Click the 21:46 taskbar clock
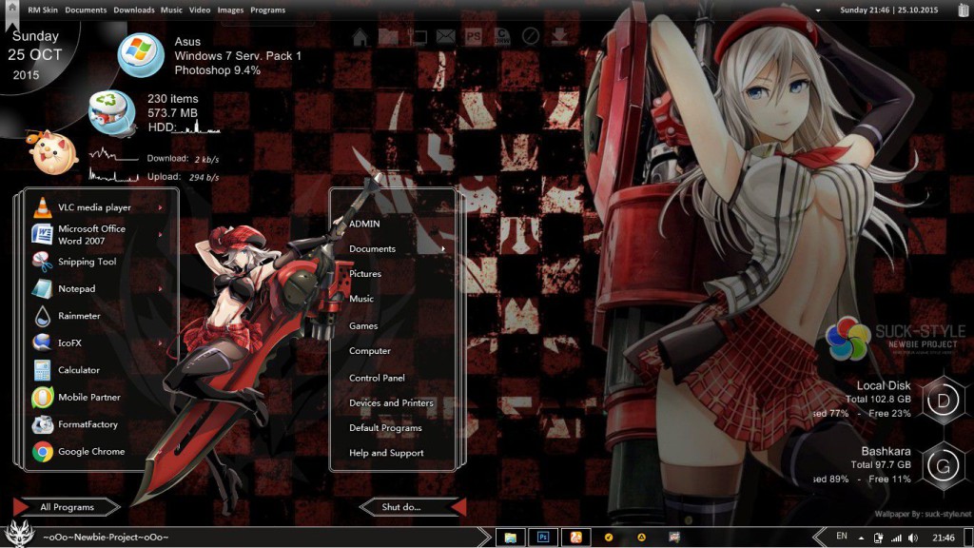Viewport: 974px width, 548px height. (944, 538)
